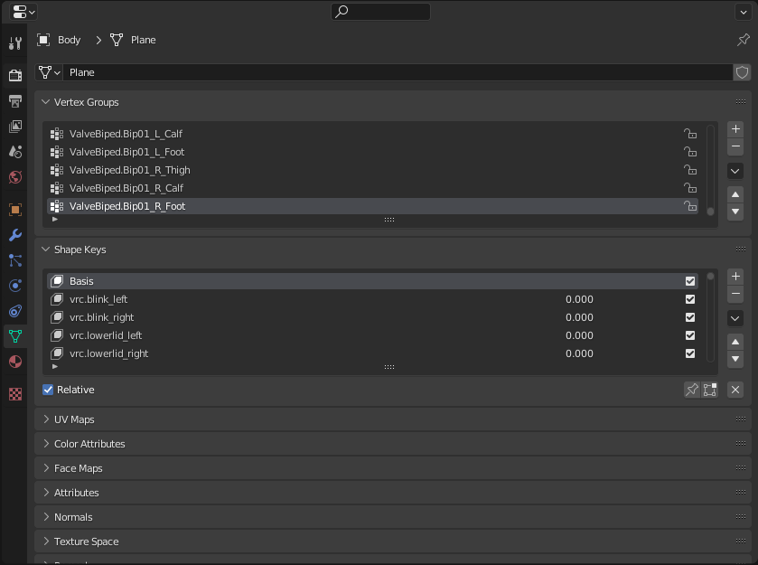The image size is (758, 565).
Task: Click the vrc.lowerlid_left value field
Action: coord(579,335)
